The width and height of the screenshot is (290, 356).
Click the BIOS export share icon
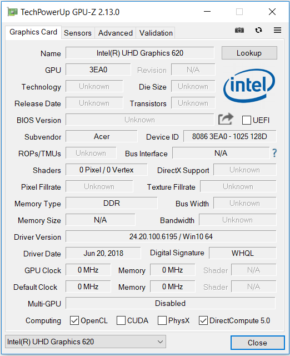click(226, 119)
